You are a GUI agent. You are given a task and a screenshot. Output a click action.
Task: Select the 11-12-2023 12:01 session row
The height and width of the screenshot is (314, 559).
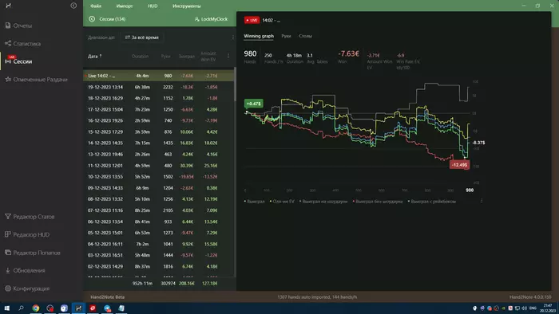159,165
